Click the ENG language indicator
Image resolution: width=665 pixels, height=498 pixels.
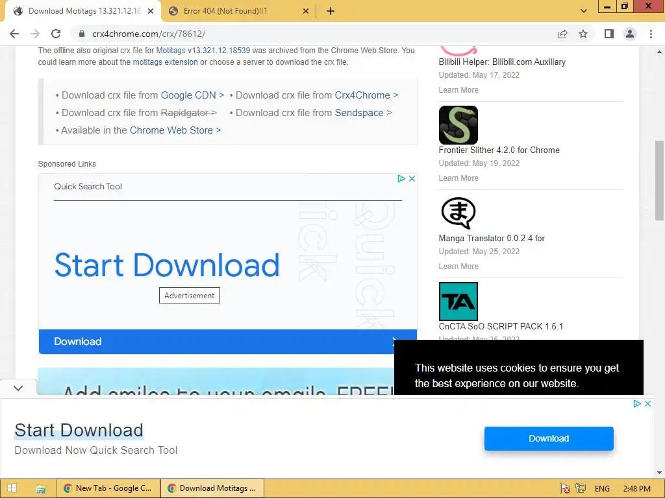tap(602, 489)
